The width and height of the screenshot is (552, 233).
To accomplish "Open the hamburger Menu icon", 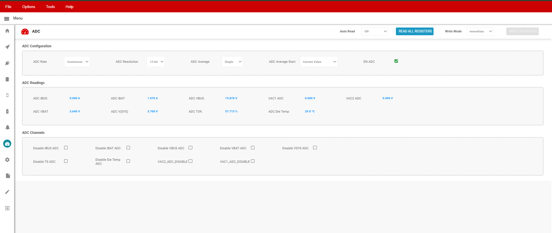I will 7,18.
